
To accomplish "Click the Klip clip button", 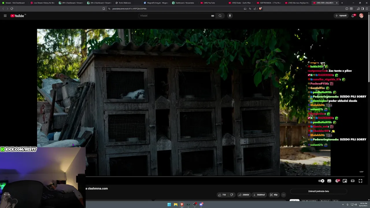I will pyautogui.click(x=274, y=195).
